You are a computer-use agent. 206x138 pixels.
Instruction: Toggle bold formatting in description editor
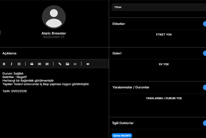pos(4,64)
